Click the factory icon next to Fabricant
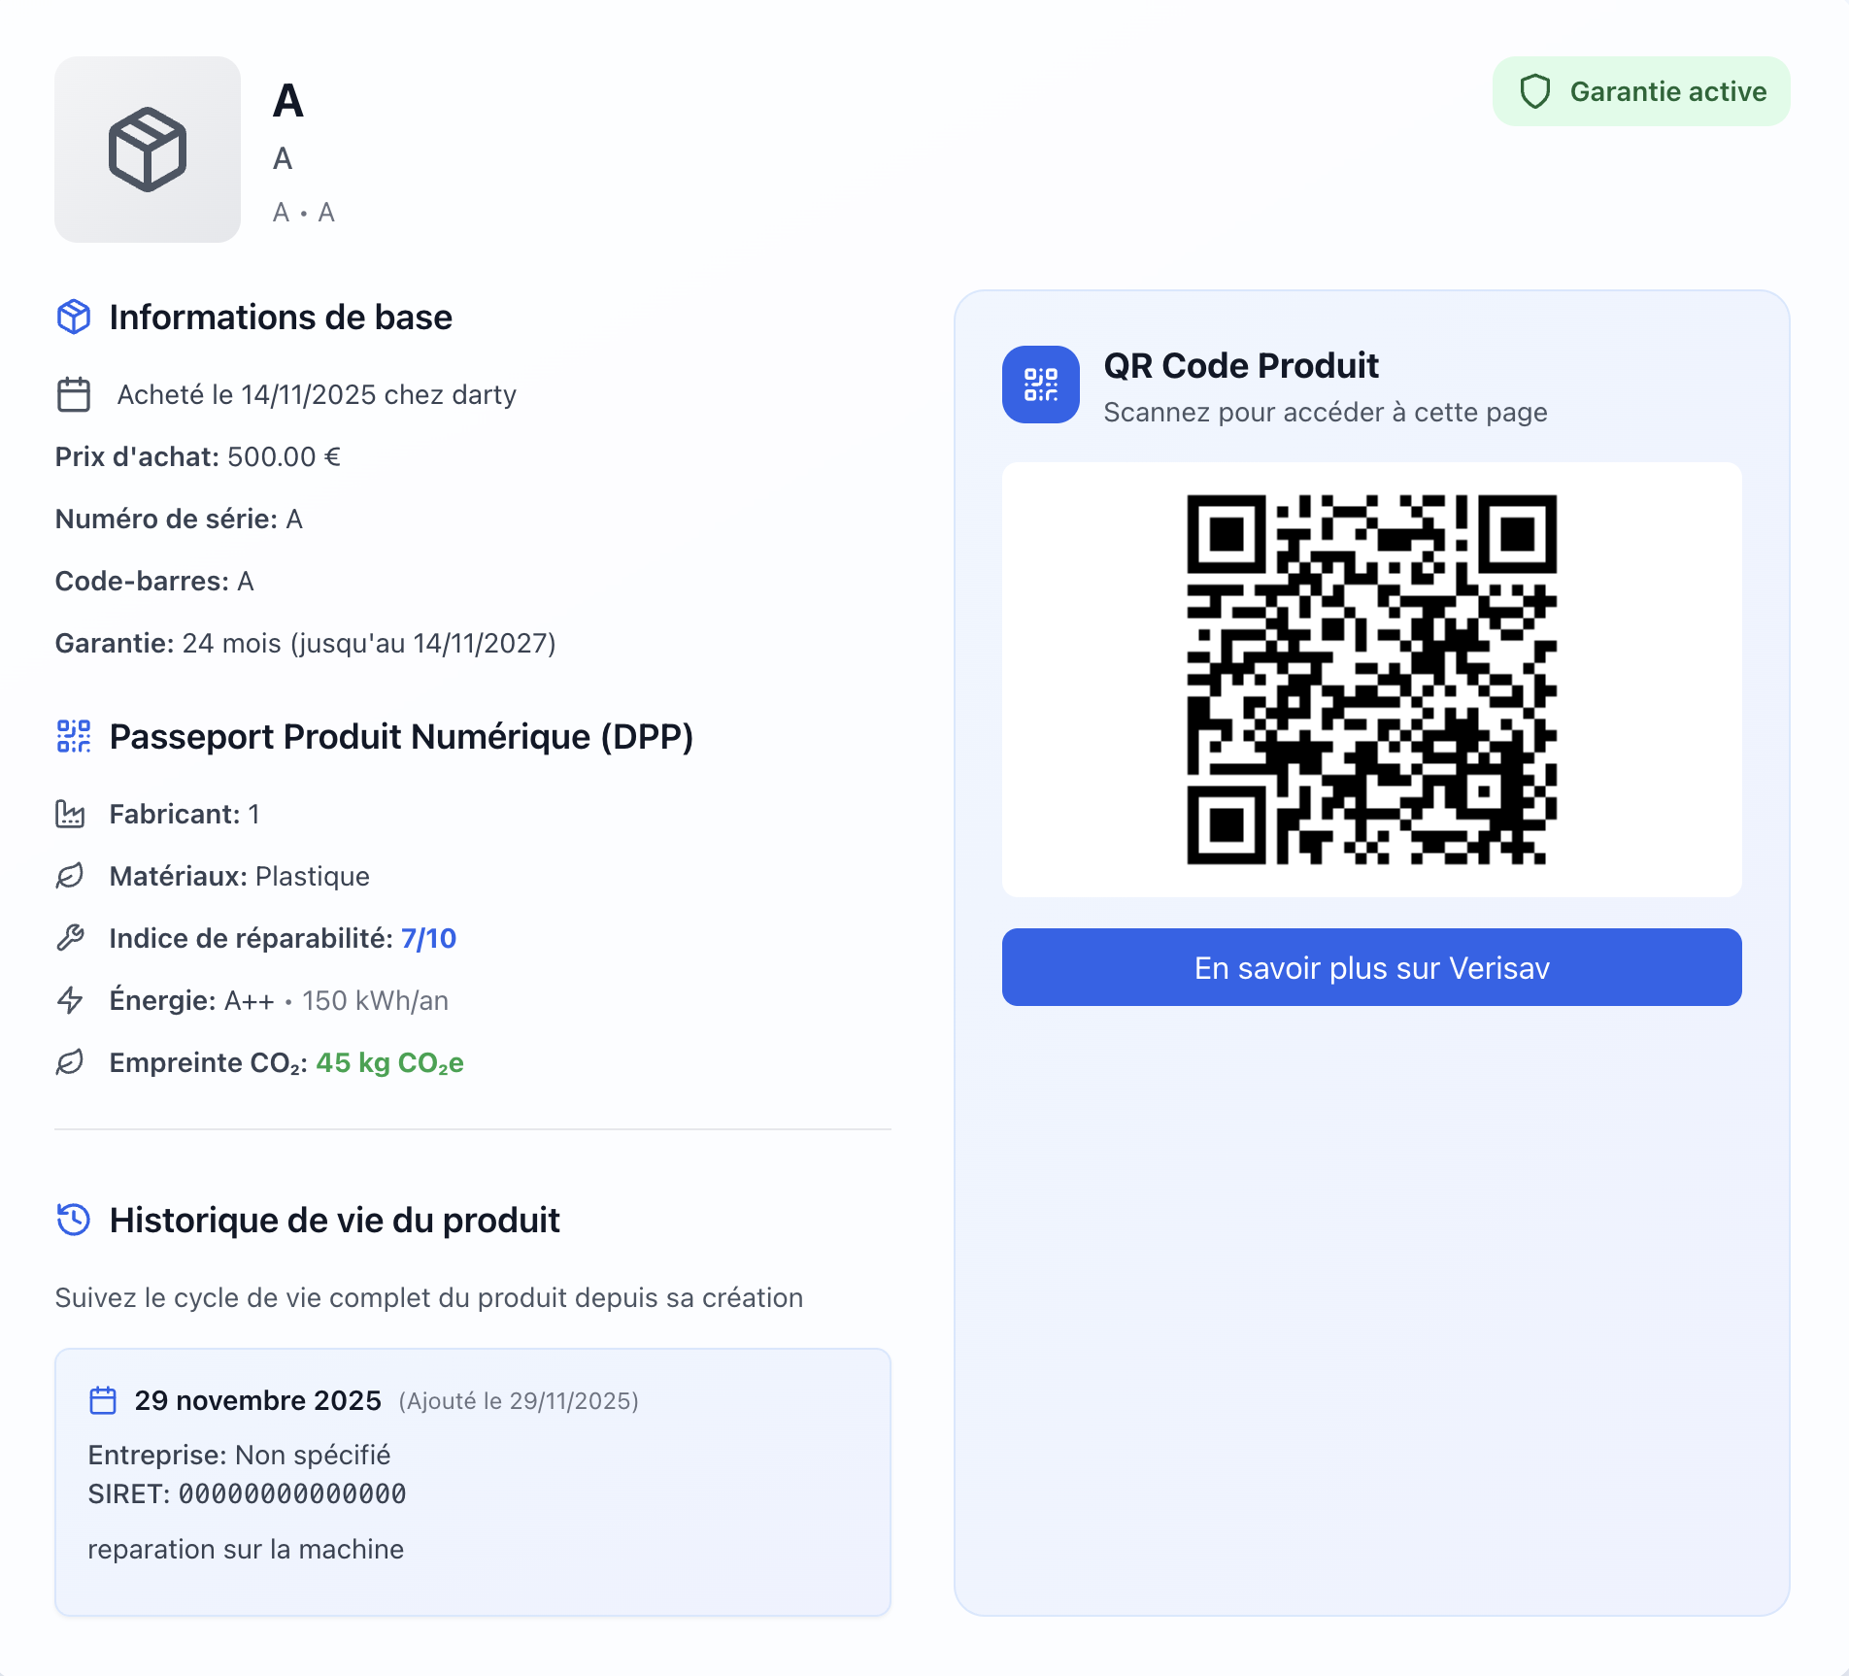The image size is (1849, 1676). (x=70, y=814)
